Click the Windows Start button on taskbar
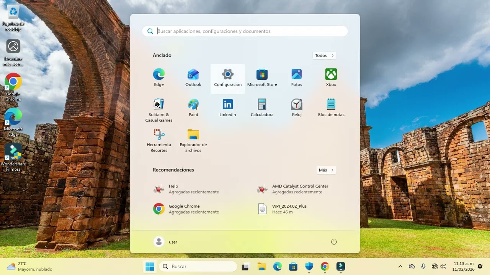The image size is (490, 275). point(150,266)
